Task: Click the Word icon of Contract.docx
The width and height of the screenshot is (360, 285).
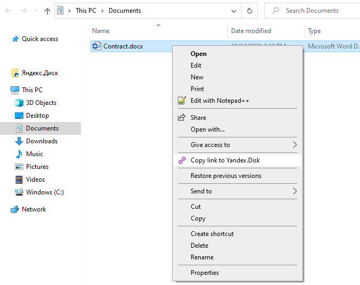Action: (96, 46)
